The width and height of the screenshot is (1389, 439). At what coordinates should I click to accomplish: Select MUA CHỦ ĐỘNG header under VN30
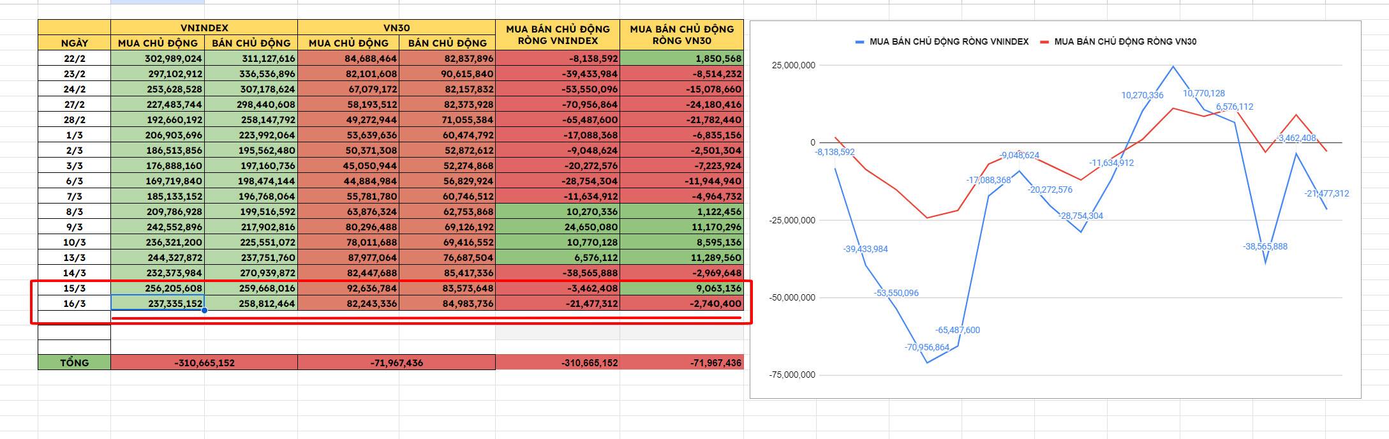[x=348, y=43]
